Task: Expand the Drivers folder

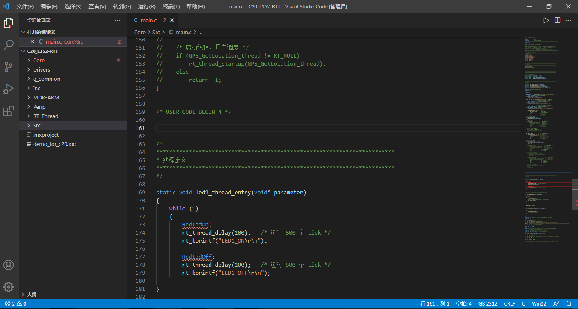Action: pyautogui.click(x=73, y=69)
